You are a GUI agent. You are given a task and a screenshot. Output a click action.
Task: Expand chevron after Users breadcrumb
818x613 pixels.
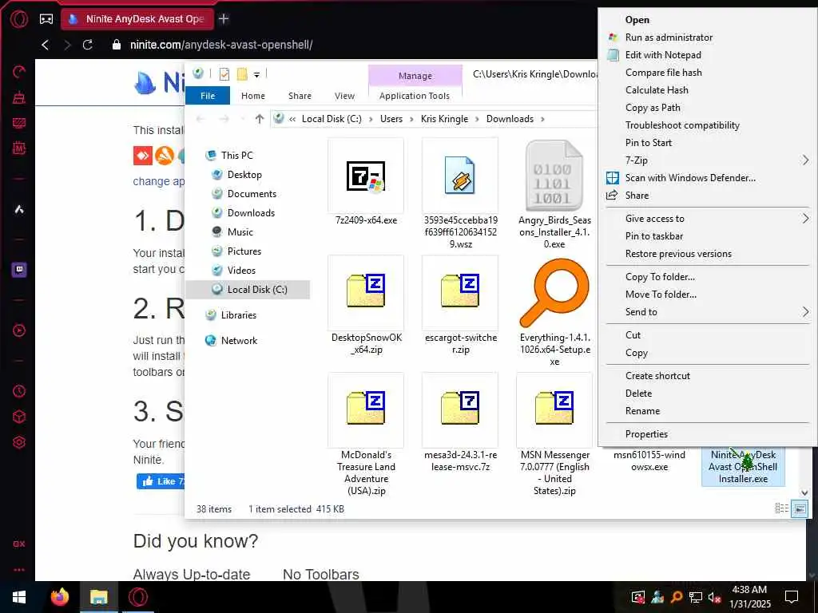(411, 119)
